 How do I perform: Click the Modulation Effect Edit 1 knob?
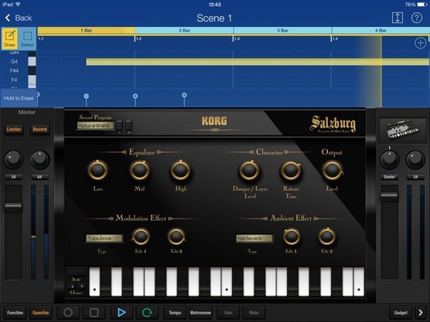pos(141,236)
